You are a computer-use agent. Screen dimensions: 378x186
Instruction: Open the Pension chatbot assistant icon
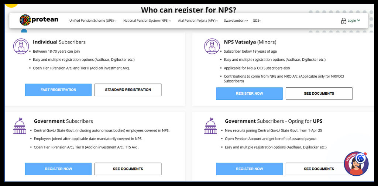pyautogui.click(x=356, y=163)
